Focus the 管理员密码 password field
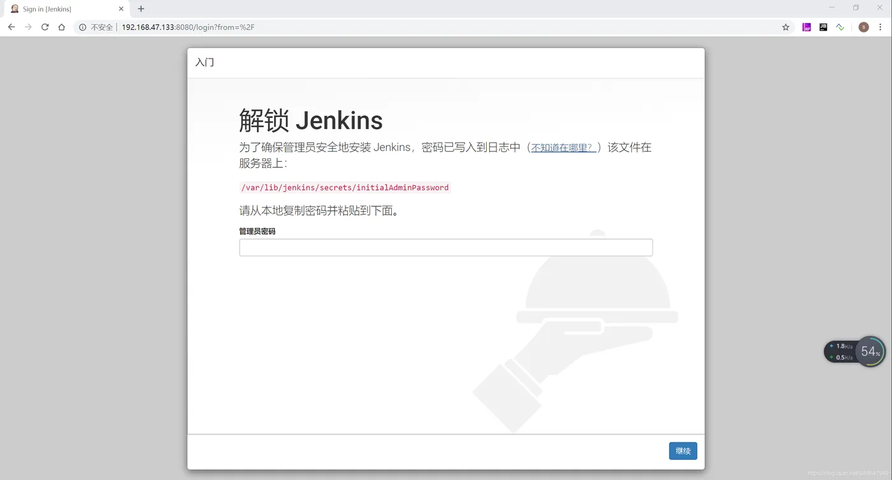 (446, 248)
